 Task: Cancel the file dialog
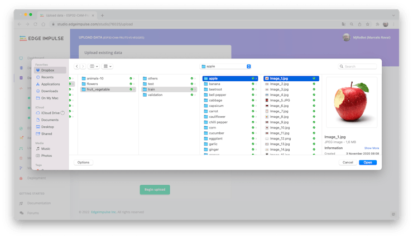pyautogui.click(x=348, y=162)
